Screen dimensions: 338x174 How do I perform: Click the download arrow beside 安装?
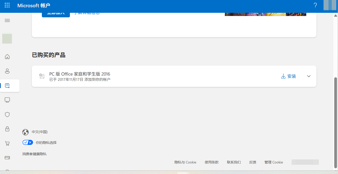(x=283, y=76)
